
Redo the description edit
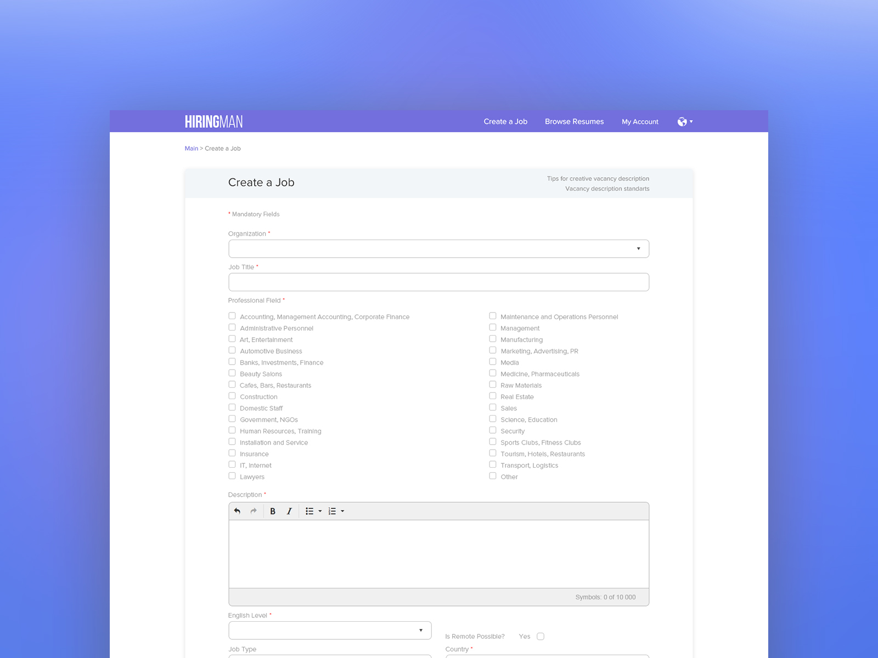(x=254, y=511)
